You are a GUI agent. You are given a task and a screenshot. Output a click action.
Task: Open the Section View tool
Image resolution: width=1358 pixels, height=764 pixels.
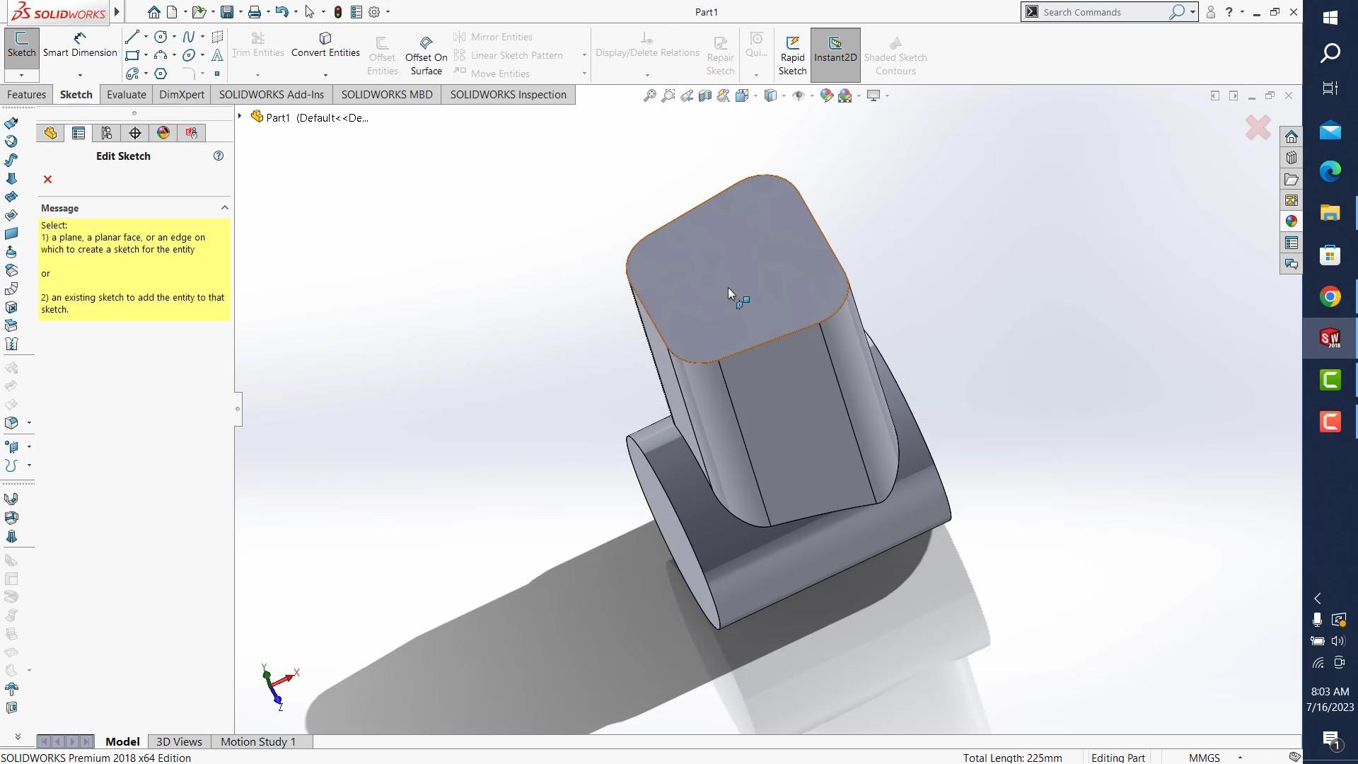coord(705,95)
